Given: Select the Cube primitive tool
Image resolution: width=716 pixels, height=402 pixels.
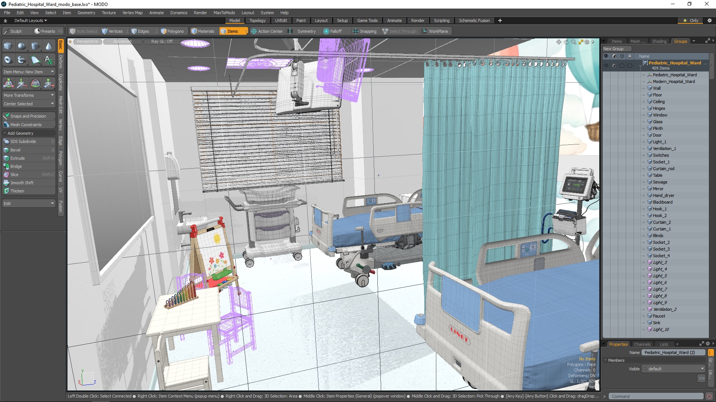Looking at the screenshot, I should coord(8,46).
